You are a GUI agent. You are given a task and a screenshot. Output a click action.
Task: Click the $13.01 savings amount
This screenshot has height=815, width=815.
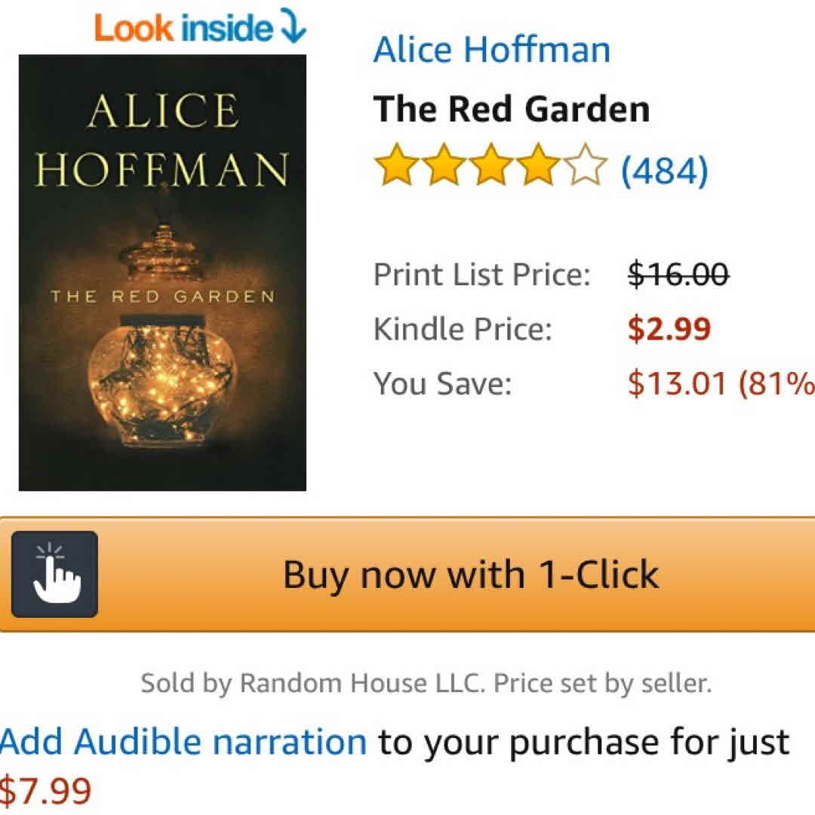point(677,383)
